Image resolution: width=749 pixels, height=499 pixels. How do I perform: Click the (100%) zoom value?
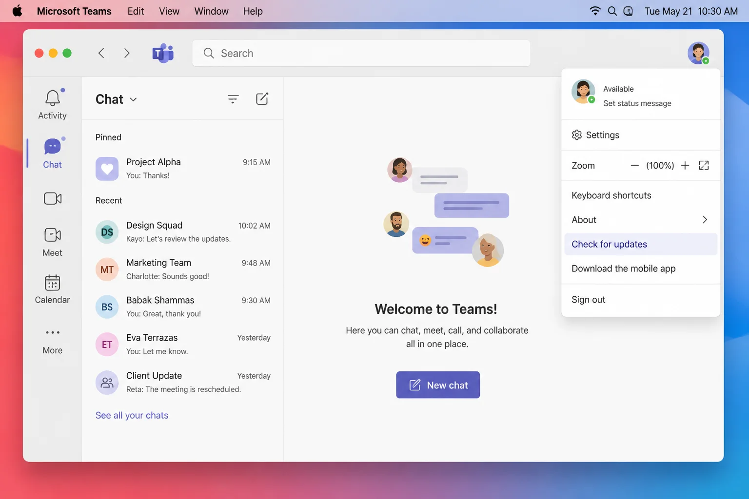click(x=660, y=166)
